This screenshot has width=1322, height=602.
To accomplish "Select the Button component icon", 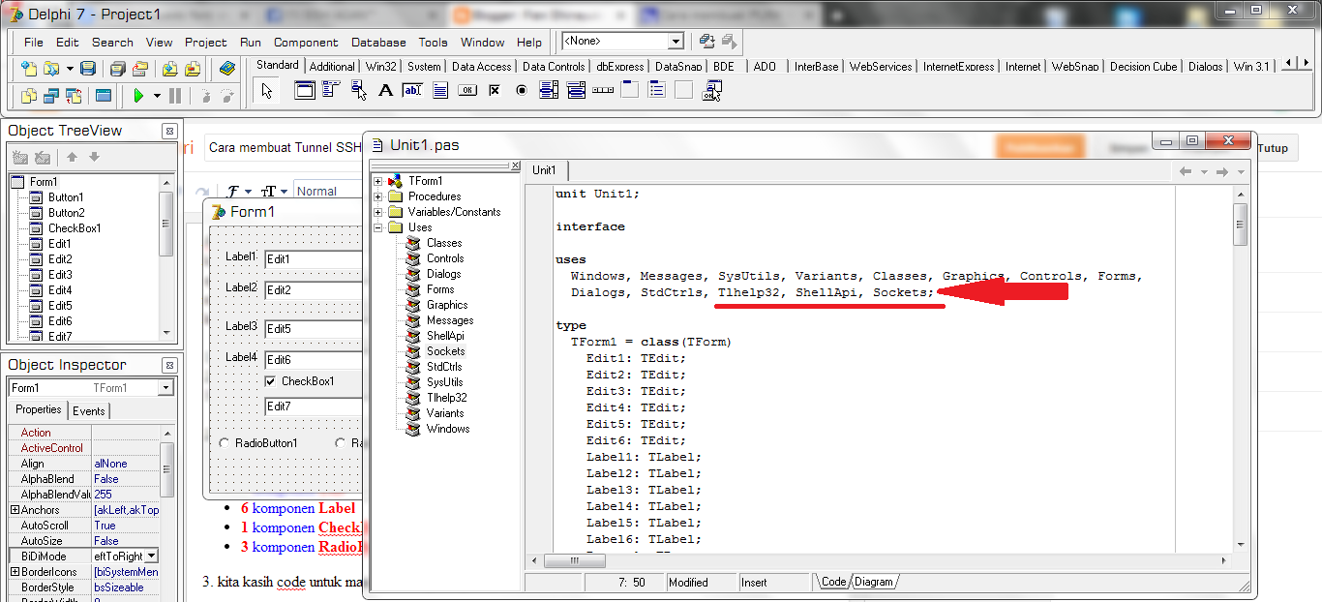I will pos(467,90).
